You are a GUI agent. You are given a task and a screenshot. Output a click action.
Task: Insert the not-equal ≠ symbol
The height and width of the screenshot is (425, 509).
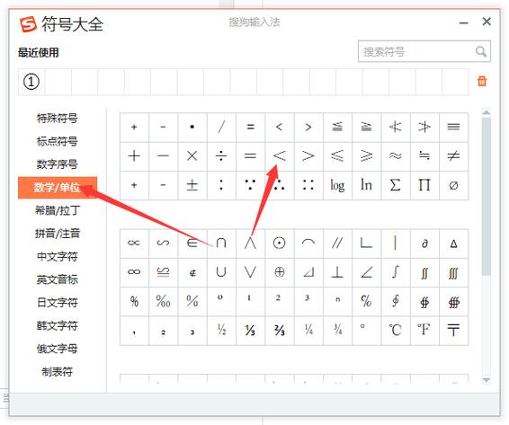tap(453, 156)
